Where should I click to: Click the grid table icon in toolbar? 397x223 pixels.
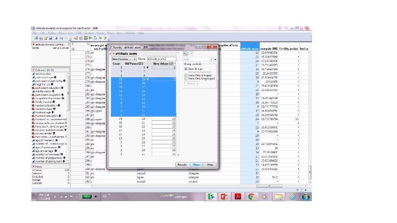click(x=86, y=38)
